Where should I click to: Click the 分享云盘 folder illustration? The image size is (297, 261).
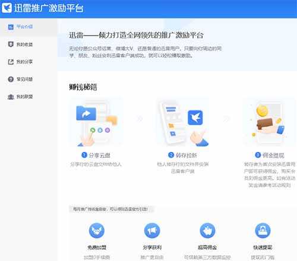(96, 122)
